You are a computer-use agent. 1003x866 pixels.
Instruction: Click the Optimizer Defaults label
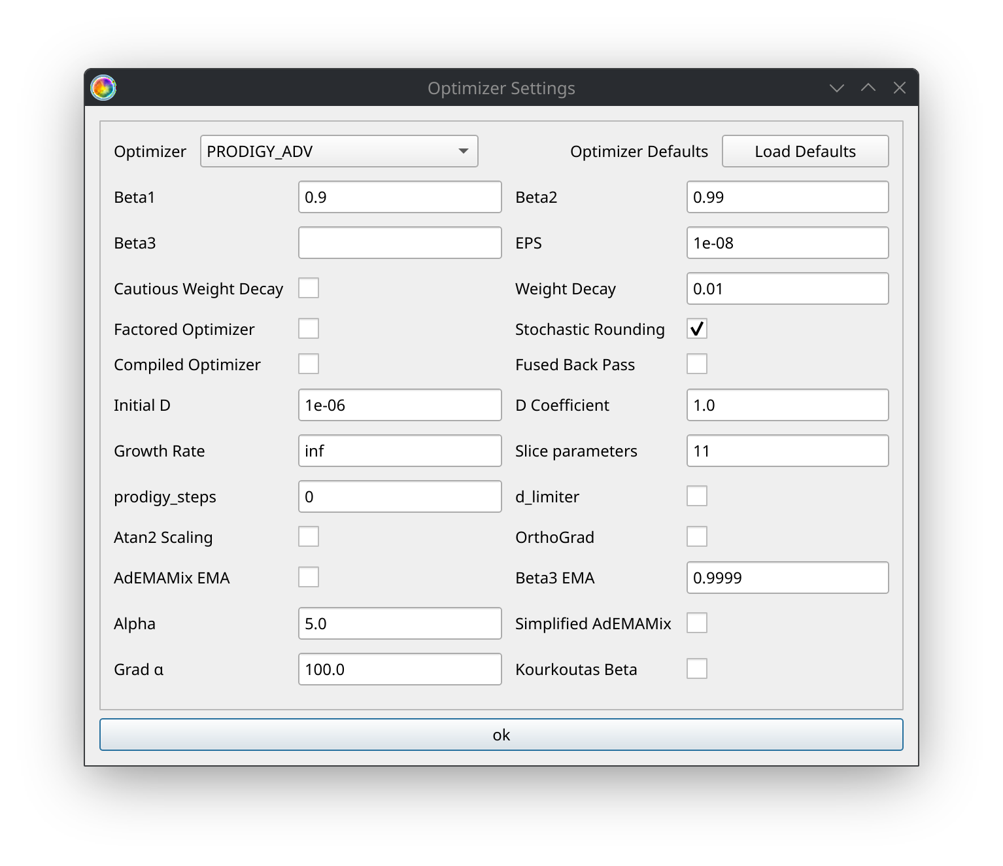[639, 151]
